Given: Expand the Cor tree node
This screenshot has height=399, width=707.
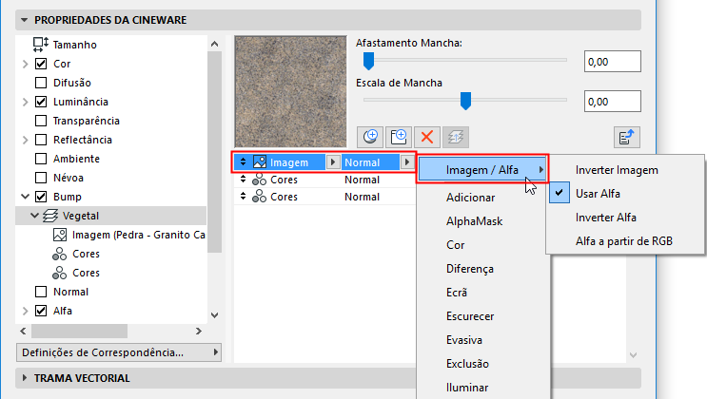Looking at the screenshot, I should (x=26, y=64).
